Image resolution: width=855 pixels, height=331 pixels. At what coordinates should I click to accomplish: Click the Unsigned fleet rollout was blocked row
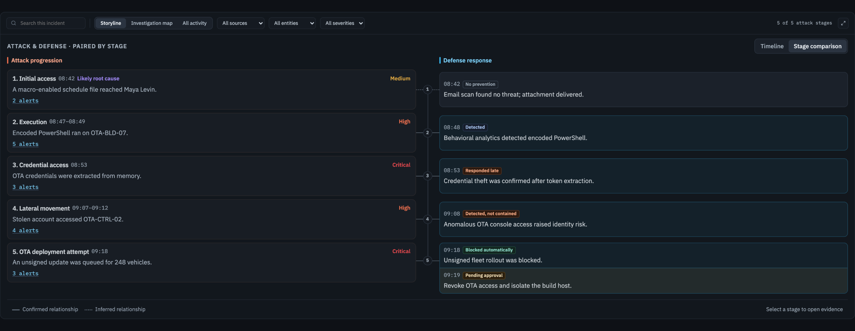pyautogui.click(x=643, y=255)
